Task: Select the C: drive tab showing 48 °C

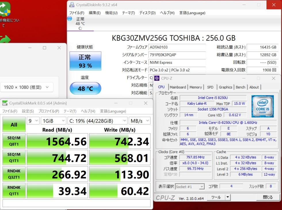Action: pos(80,24)
